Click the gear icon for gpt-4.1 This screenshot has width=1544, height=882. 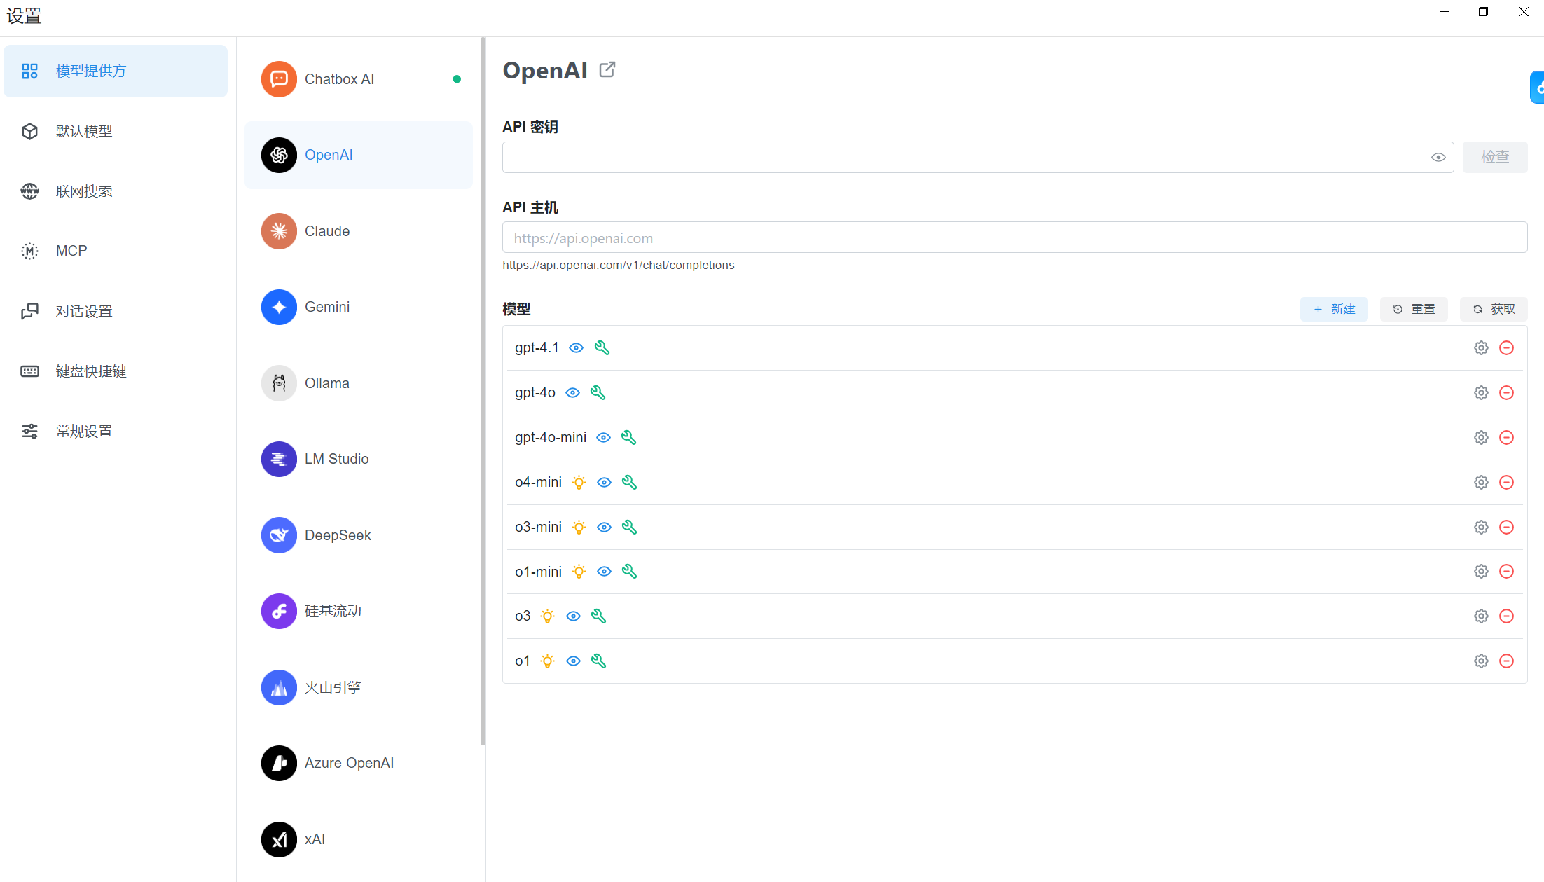click(1481, 348)
